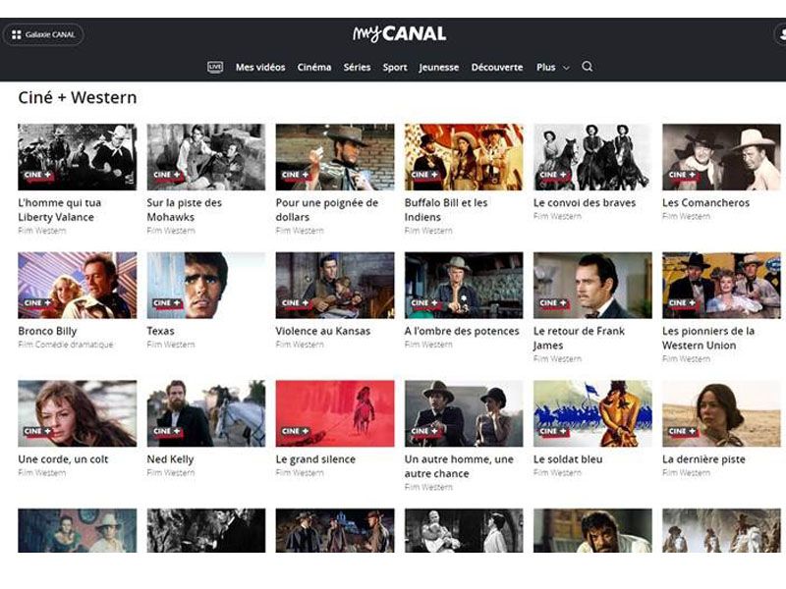This screenshot has width=786, height=589.
Task: Open the search magnifier icon
Action: (587, 67)
